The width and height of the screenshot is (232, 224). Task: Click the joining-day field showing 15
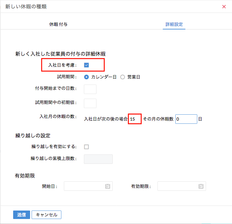point(135,119)
